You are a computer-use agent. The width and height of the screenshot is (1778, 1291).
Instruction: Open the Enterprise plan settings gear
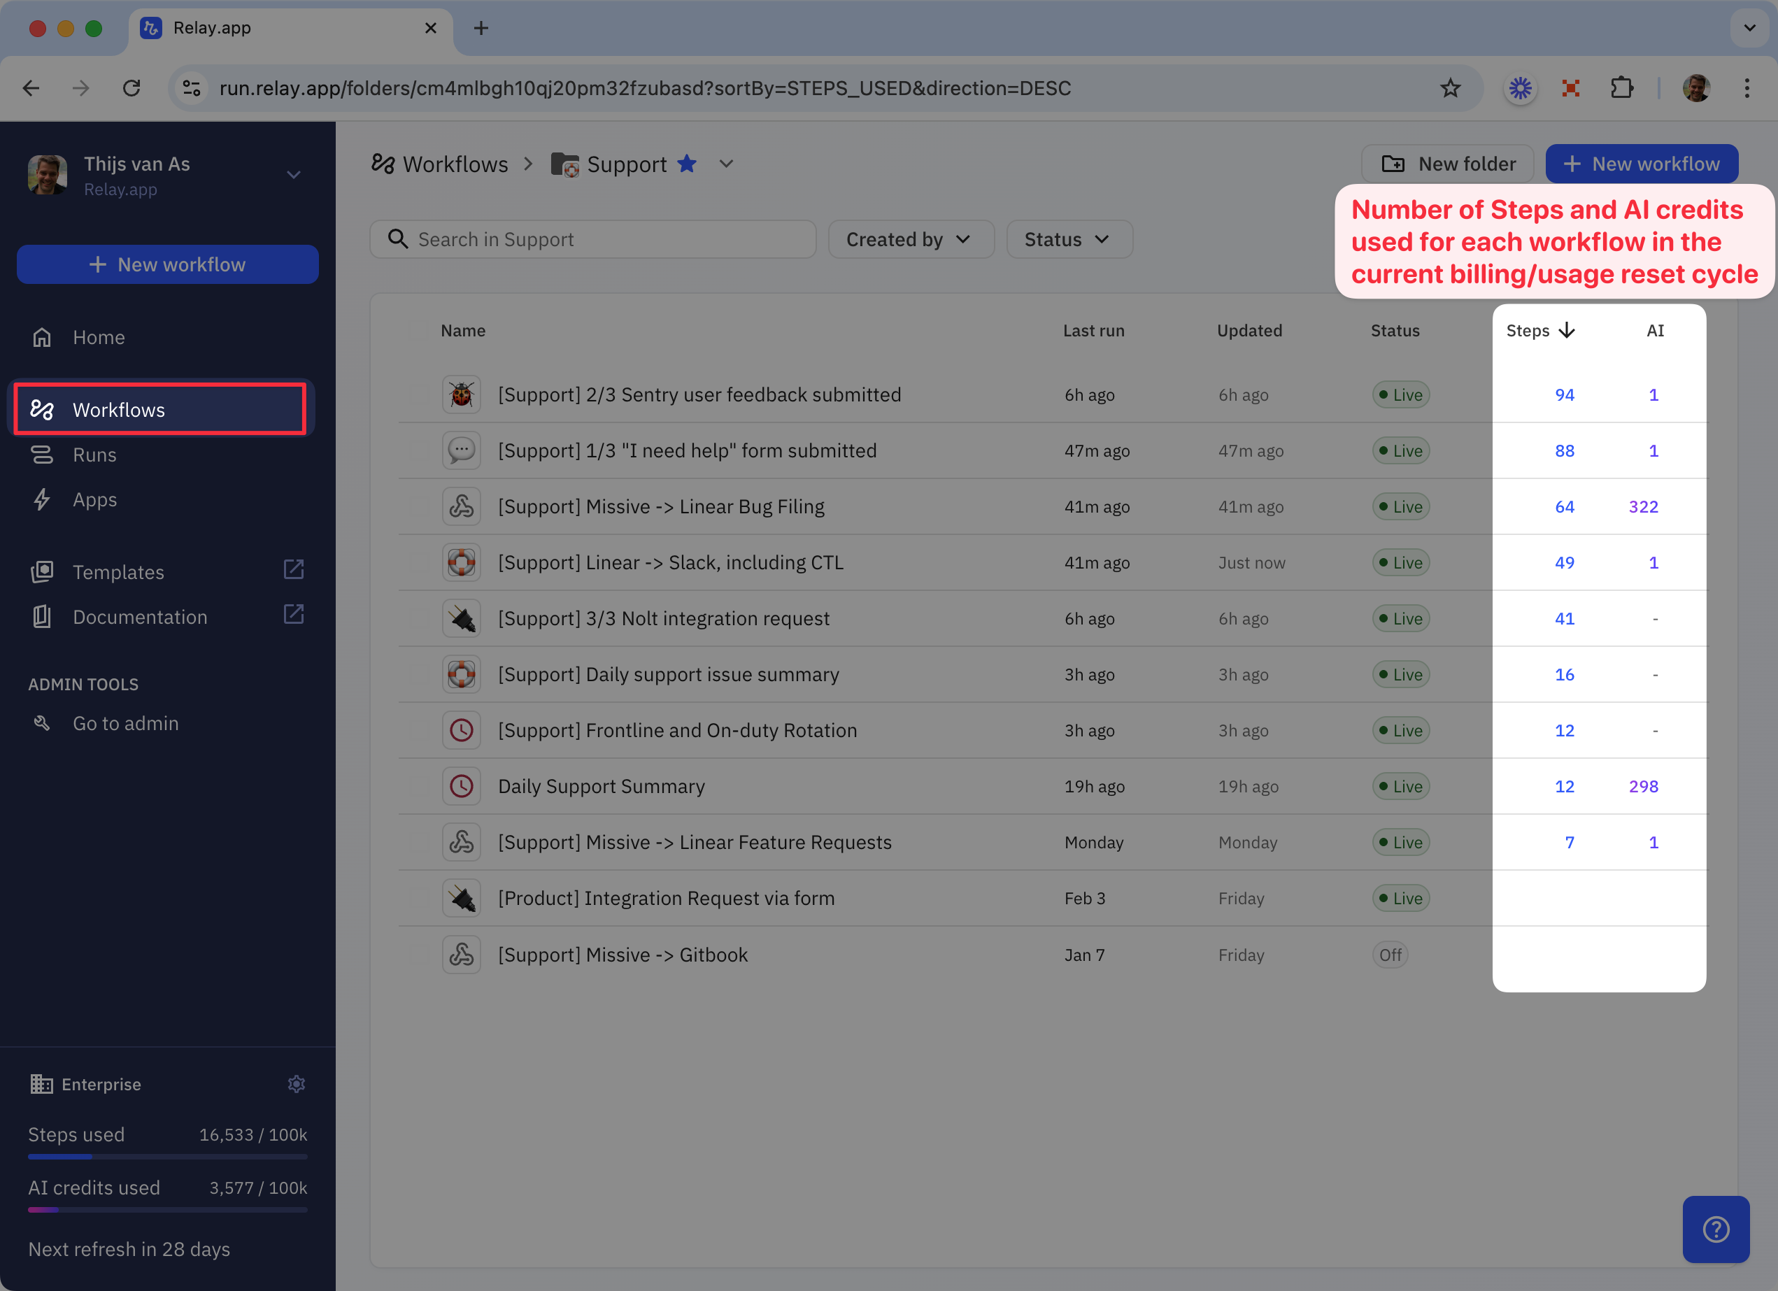pyautogui.click(x=296, y=1084)
